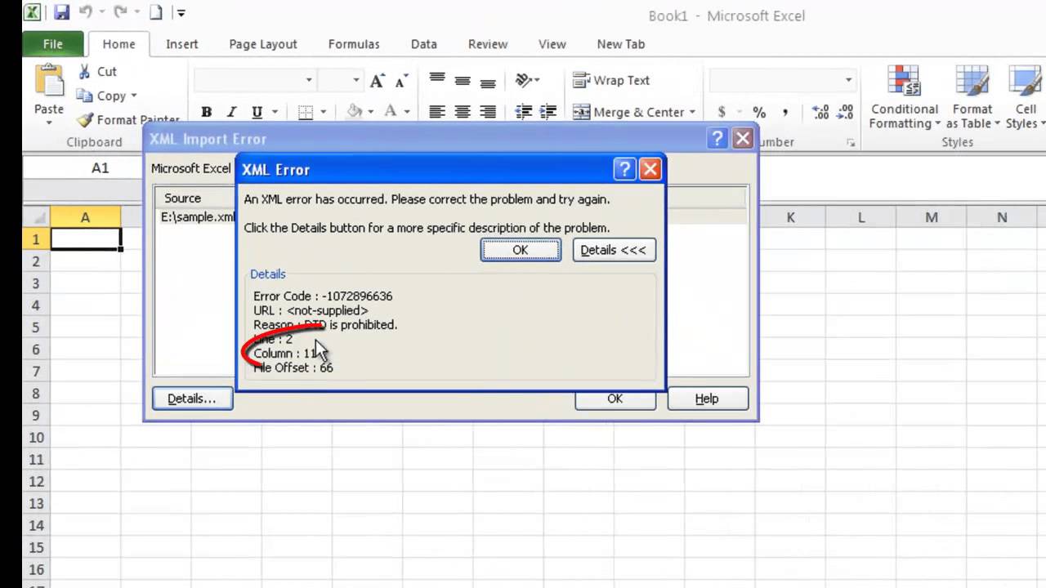The image size is (1046, 588).
Task: Apply the font color
Action: click(391, 112)
